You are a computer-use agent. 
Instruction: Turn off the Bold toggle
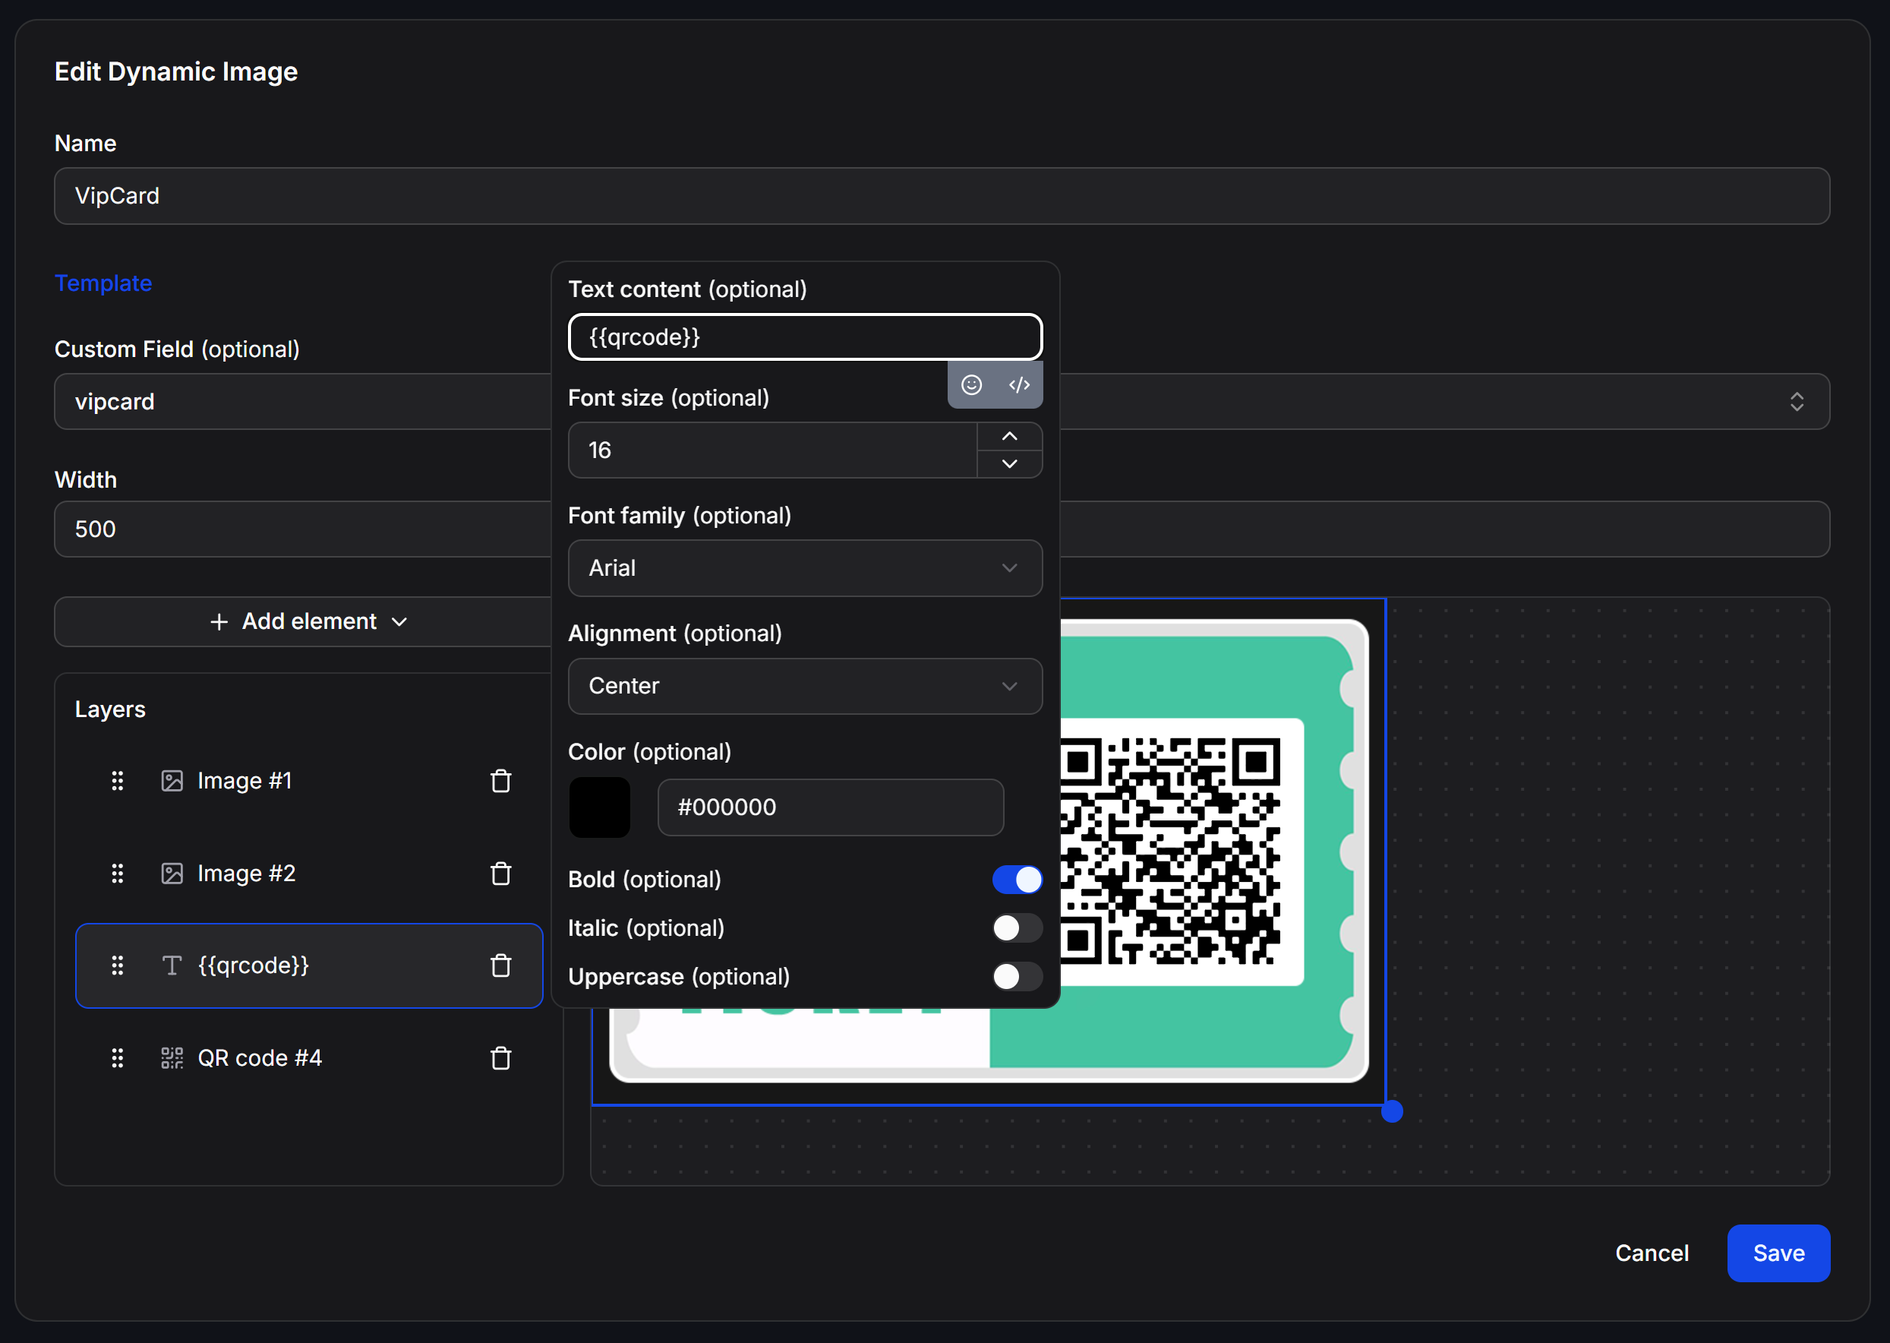tap(1017, 879)
